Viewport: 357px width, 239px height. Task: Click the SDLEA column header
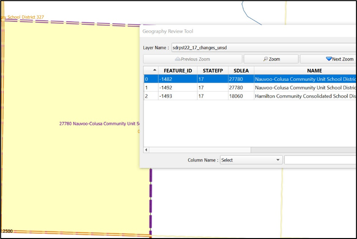241,70
